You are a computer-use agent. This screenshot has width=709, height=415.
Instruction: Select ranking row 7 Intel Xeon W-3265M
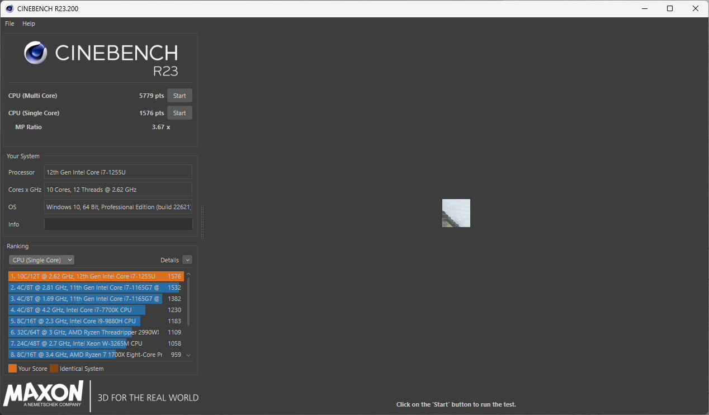tap(96, 343)
